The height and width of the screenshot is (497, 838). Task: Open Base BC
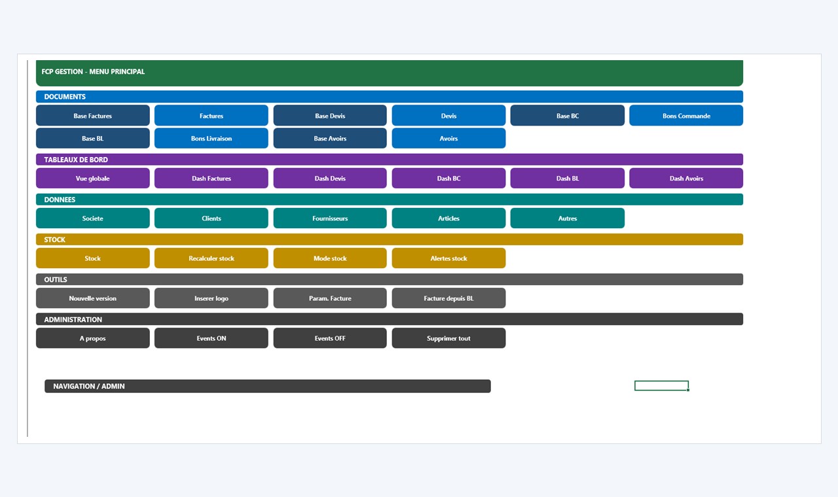[x=568, y=116]
